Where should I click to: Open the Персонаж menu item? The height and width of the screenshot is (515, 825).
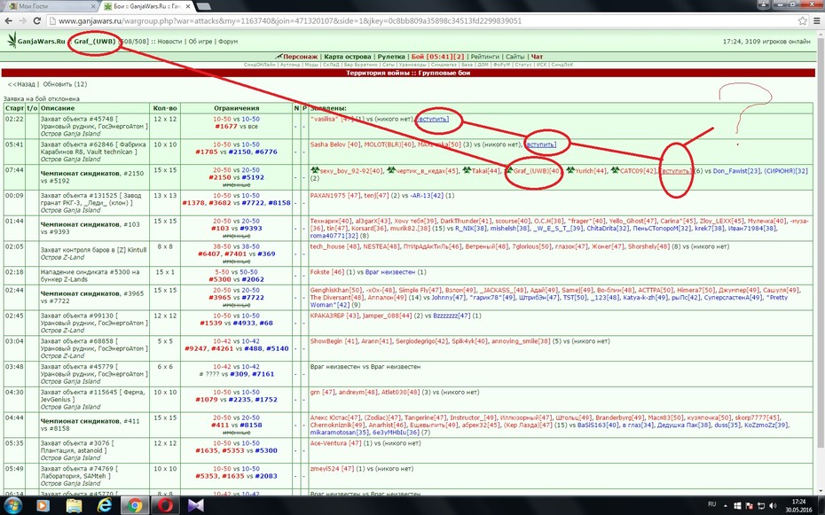coord(300,57)
